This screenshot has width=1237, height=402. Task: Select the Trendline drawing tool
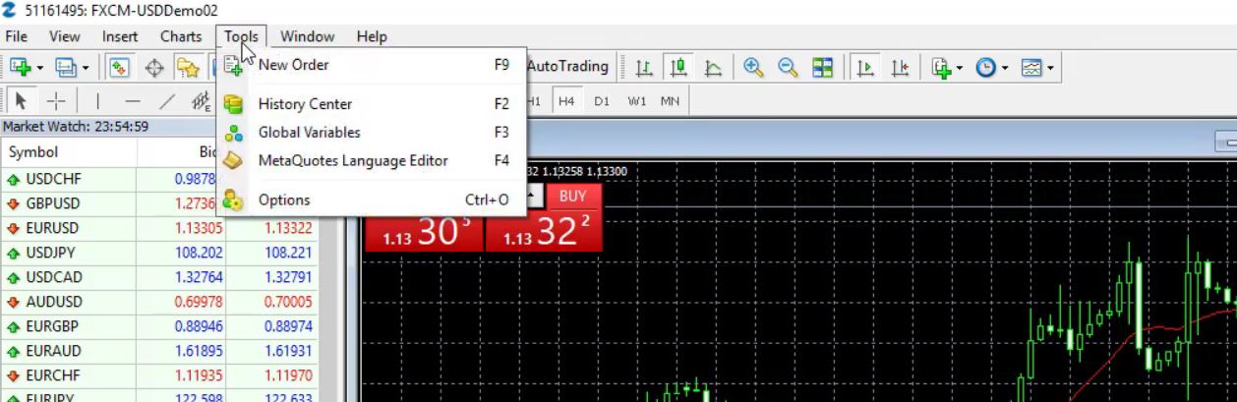167,100
